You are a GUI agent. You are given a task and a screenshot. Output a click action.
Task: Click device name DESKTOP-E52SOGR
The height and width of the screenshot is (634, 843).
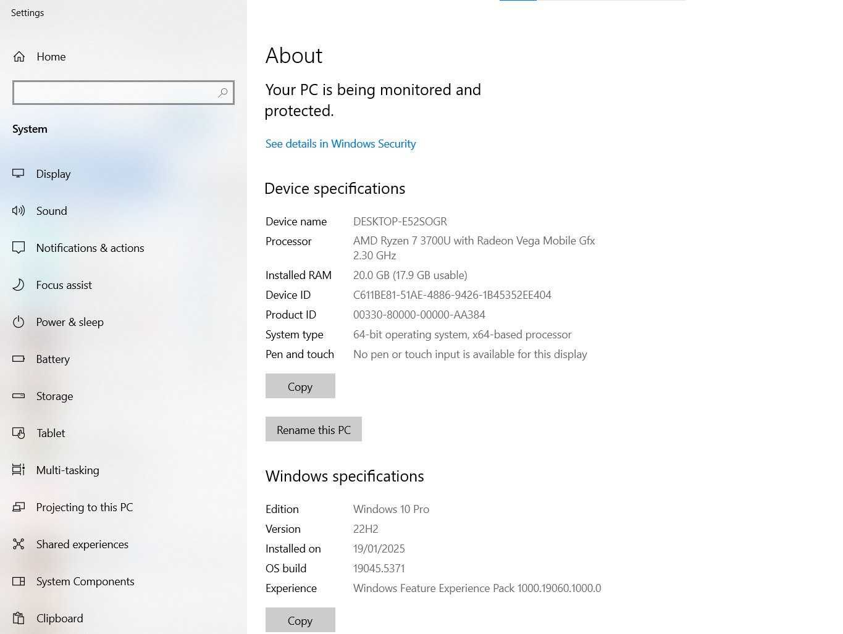click(x=400, y=221)
